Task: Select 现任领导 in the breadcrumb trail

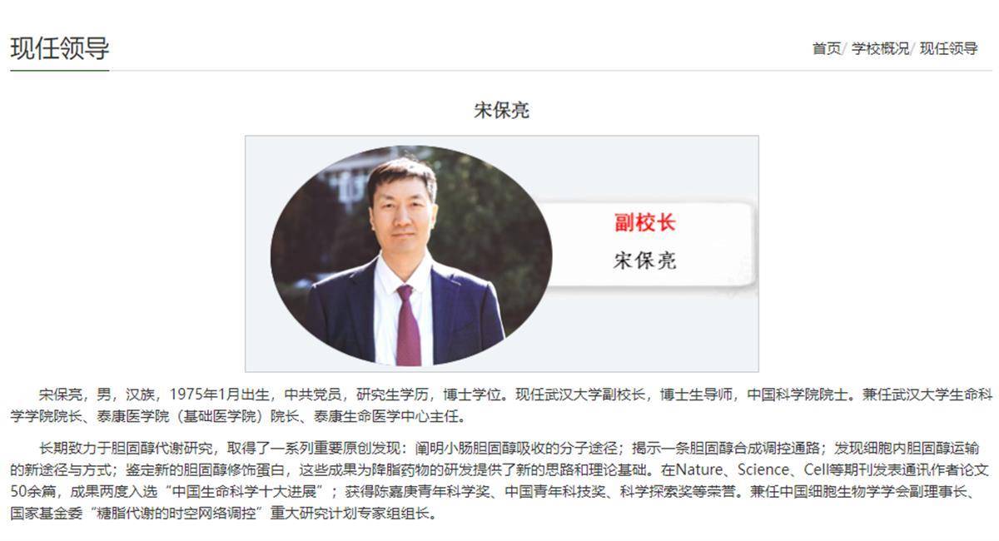Action: point(949,48)
